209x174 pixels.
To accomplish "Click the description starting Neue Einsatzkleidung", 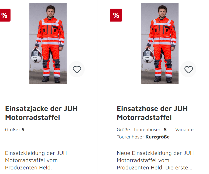I will (155, 160).
